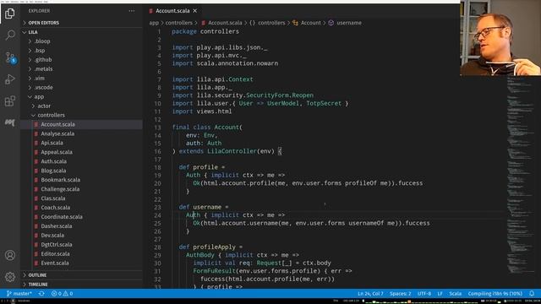Screen dimensions: 541x304
Task: Open Event.scala in the file tree
Action: (81, 263)
